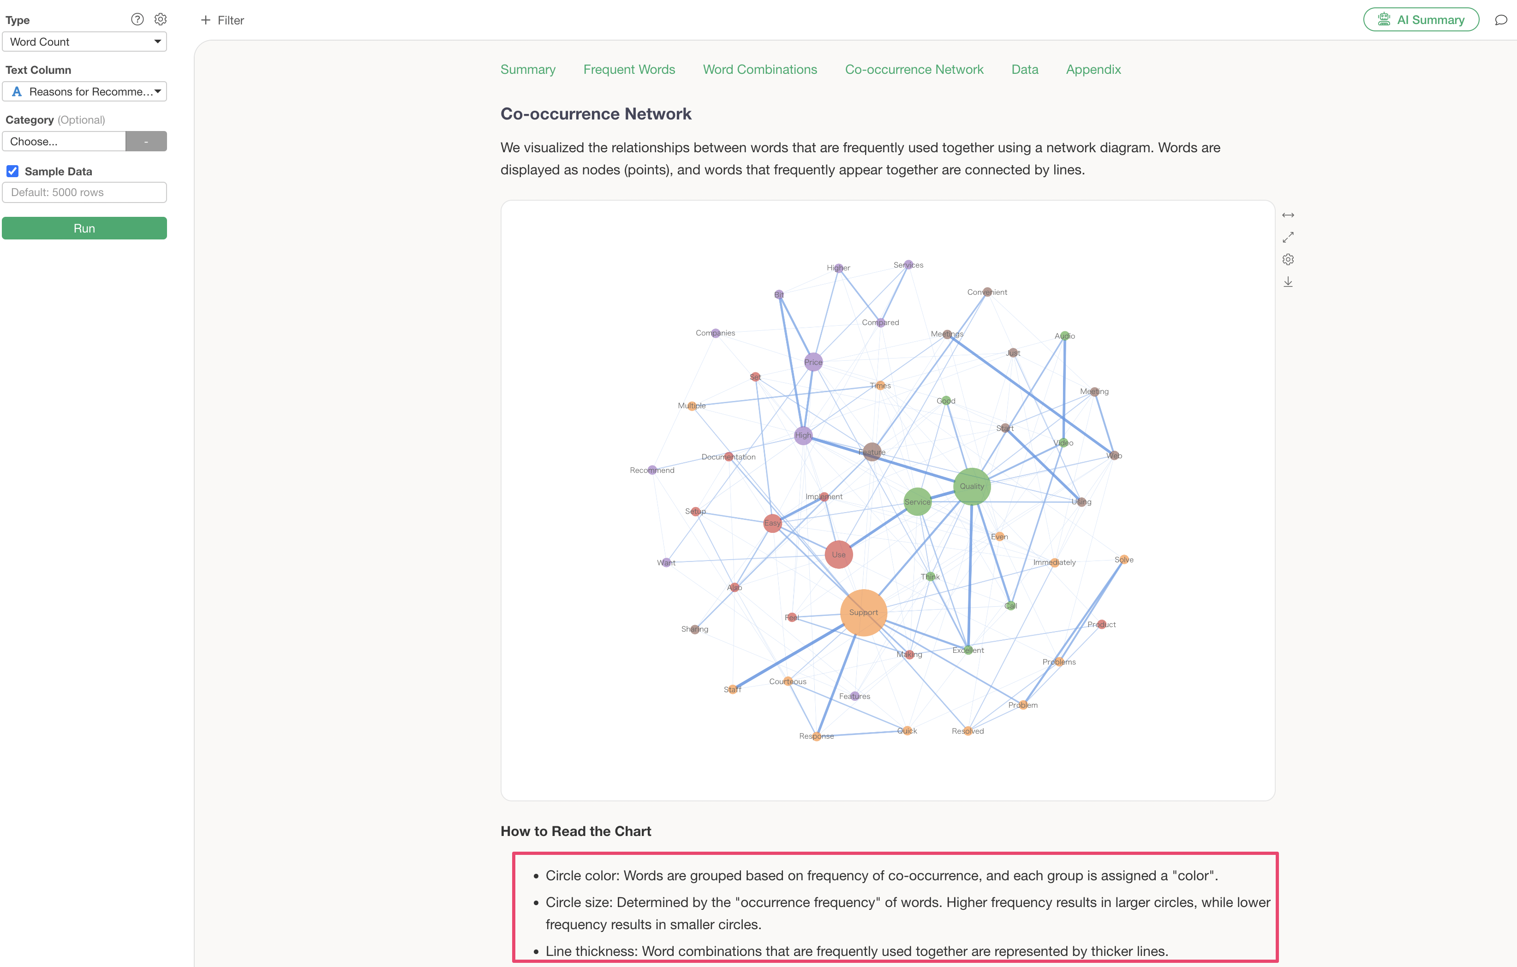Viewport: 1517px width, 967px height.
Task: Jump to the Appendix section link
Action: click(1093, 69)
